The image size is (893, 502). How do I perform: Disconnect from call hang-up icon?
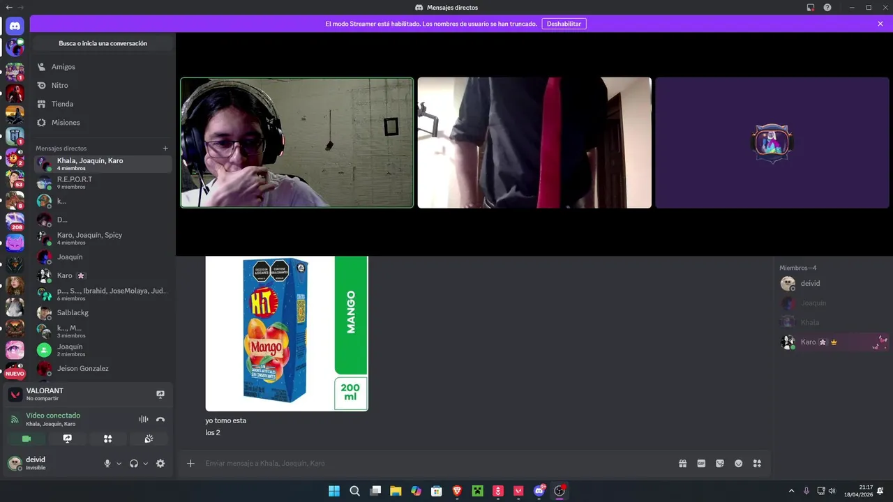[x=160, y=419]
